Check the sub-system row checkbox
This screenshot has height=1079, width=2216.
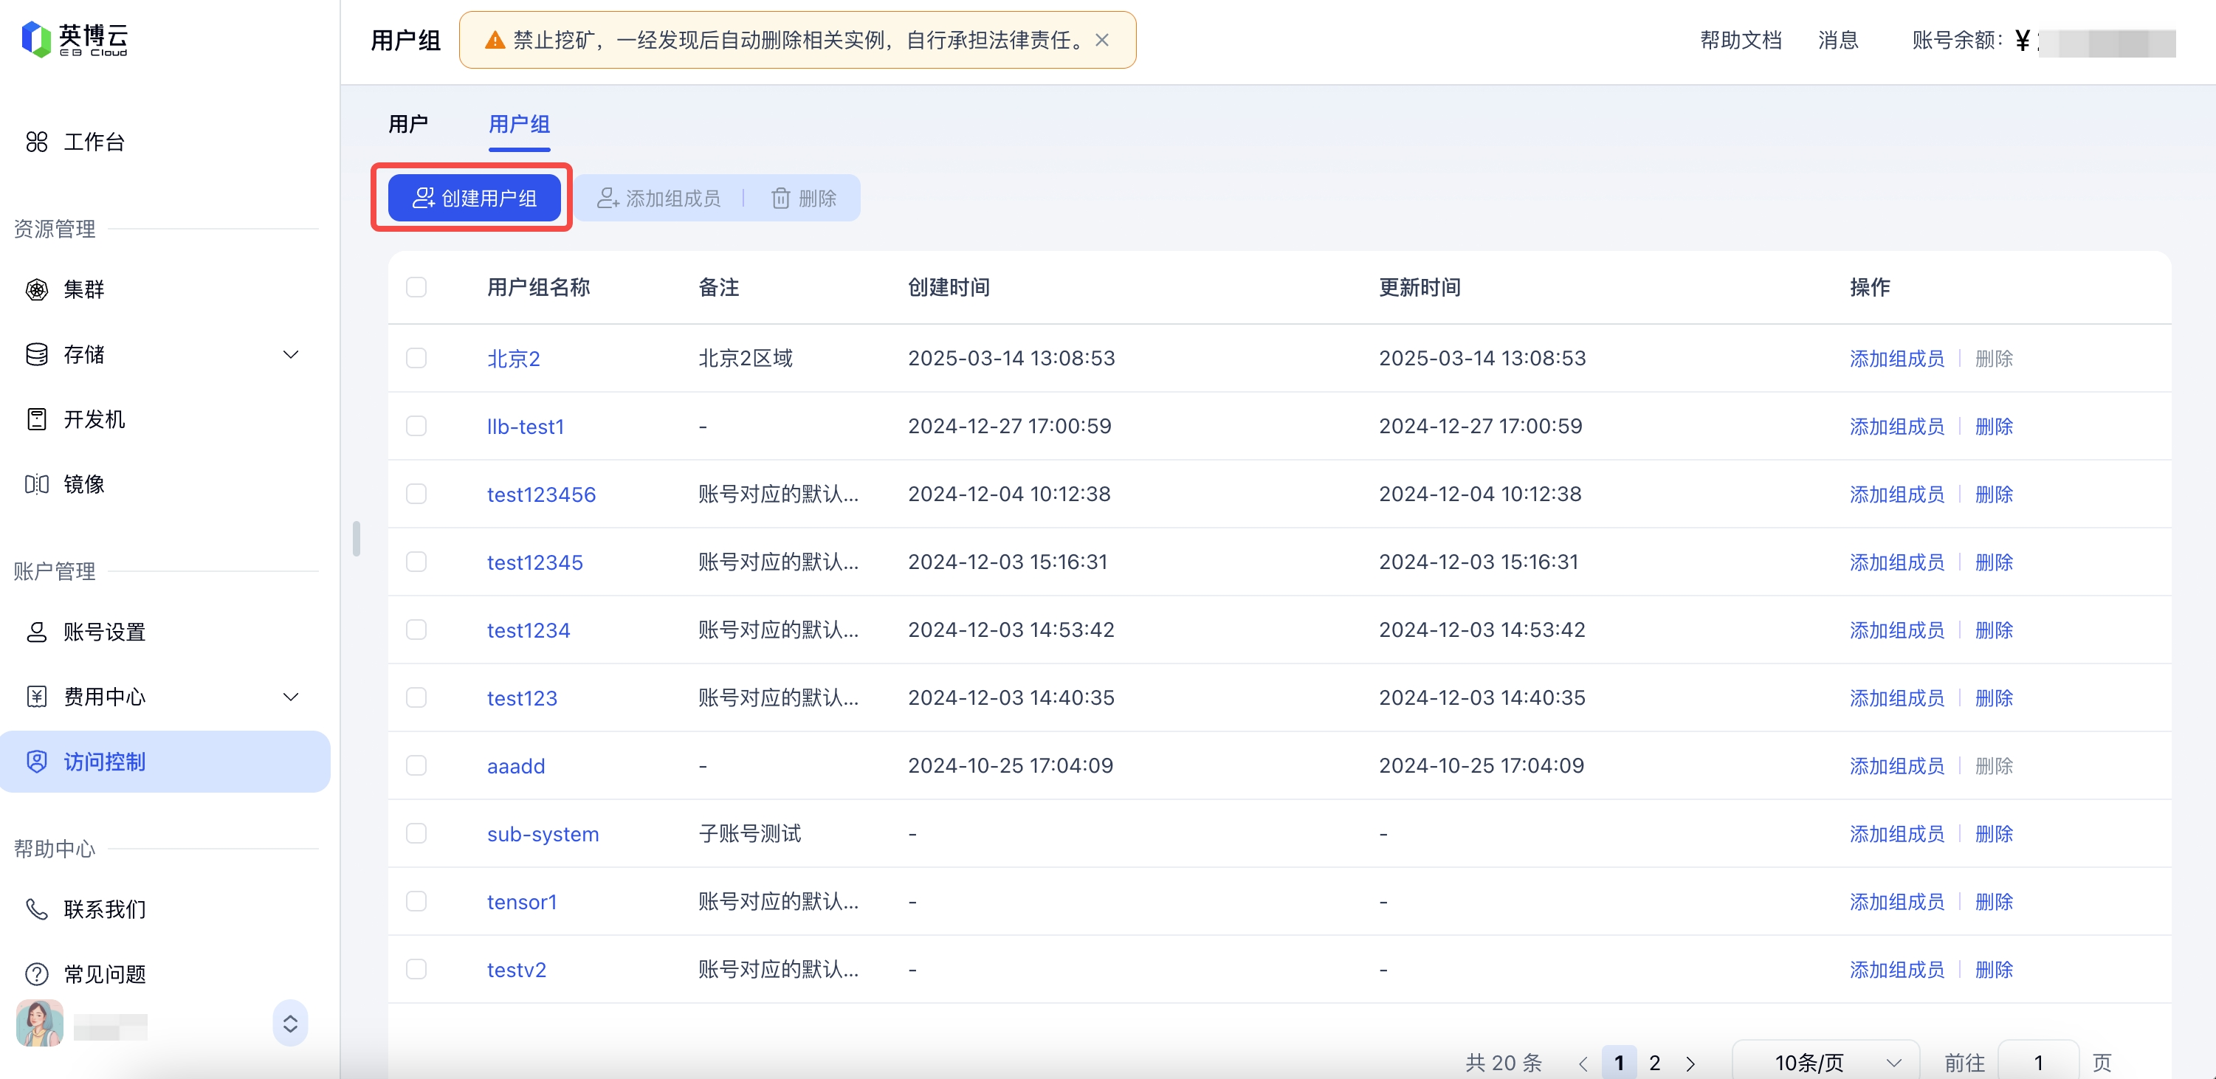coord(416,833)
